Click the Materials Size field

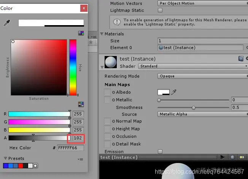point(203,41)
